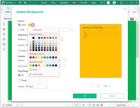
Task: Go to next view arrow in status bar
Action: tap(22, 105)
